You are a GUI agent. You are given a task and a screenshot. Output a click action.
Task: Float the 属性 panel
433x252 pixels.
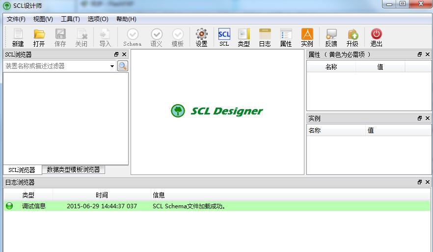(420, 55)
